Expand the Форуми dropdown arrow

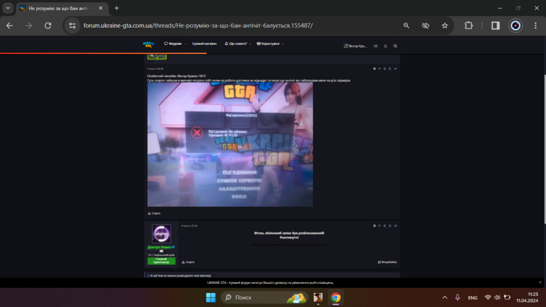point(185,44)
